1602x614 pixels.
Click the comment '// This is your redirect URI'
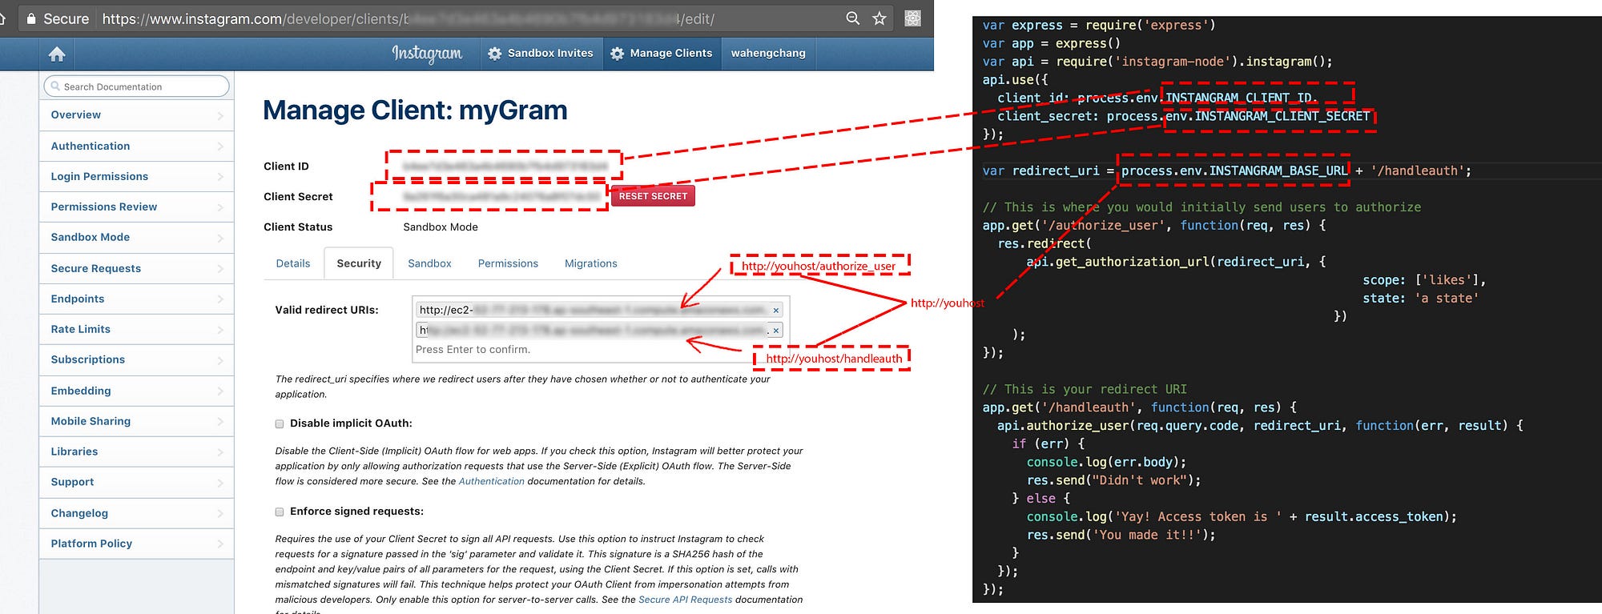[x=1085, y=389]
